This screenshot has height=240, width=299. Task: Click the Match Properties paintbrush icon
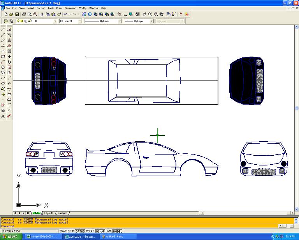coord(59,14)
